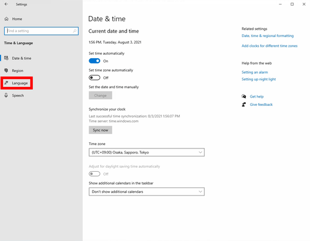
Task: Open the Speech settings page
Action: pos(18,95)
